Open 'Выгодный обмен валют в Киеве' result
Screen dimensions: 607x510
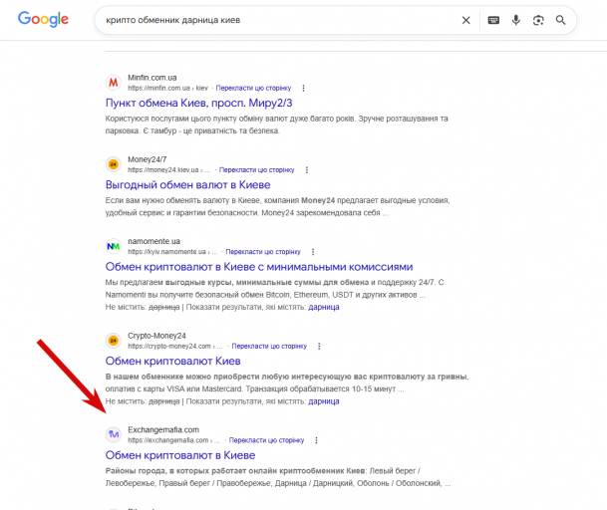click(187, 185)
